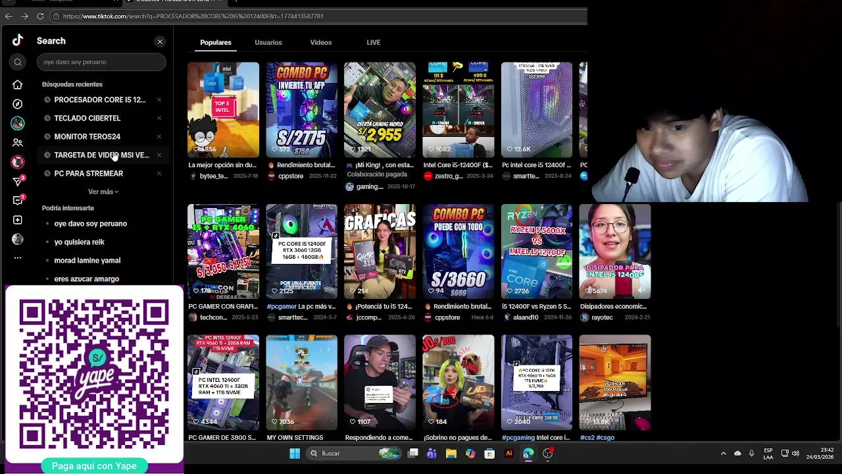Select suggestion morad lamine yamal

point(87,261)
